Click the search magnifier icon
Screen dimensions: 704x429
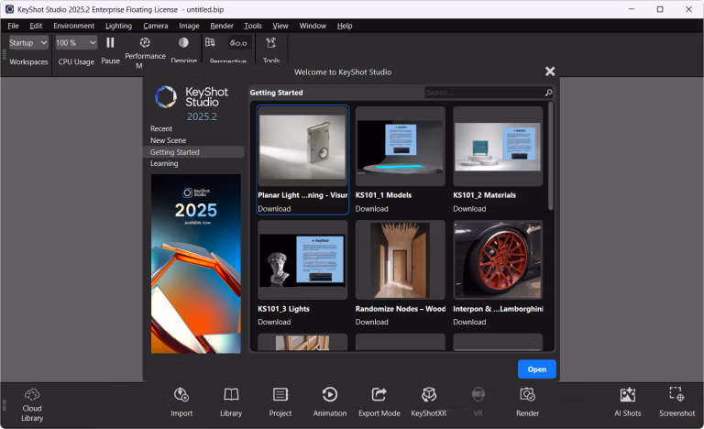tap(548, 93)
